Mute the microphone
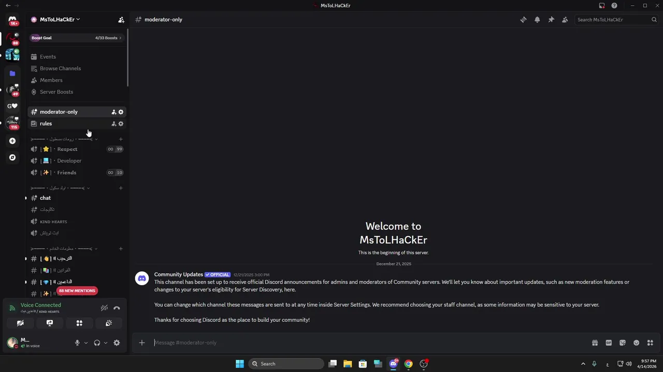The image size is (663, 372). click(x=77, y=343)
